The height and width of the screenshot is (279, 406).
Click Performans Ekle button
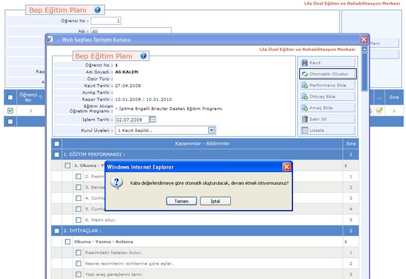327,85
